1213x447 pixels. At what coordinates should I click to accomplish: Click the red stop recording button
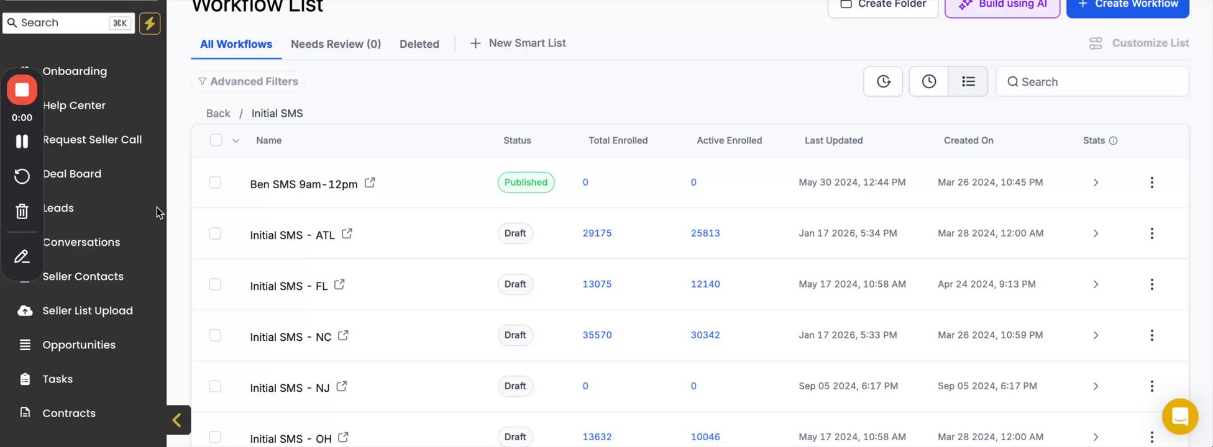22,90
